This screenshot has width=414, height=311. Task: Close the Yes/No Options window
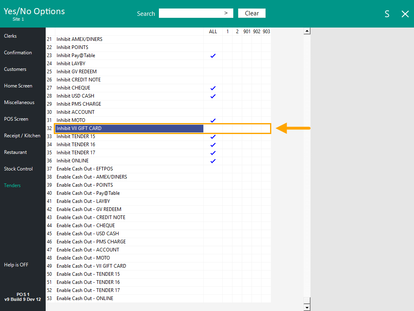pos(405,14)
